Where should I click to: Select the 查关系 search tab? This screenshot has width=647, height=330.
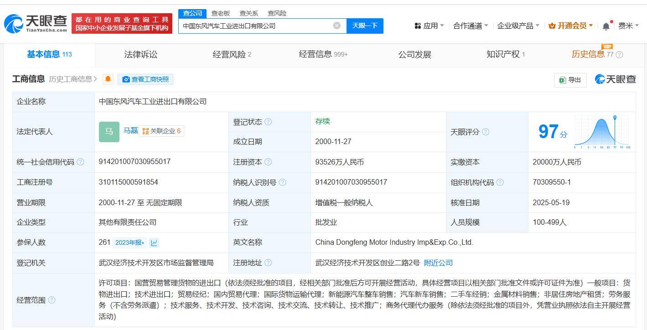tap(249, 13)
